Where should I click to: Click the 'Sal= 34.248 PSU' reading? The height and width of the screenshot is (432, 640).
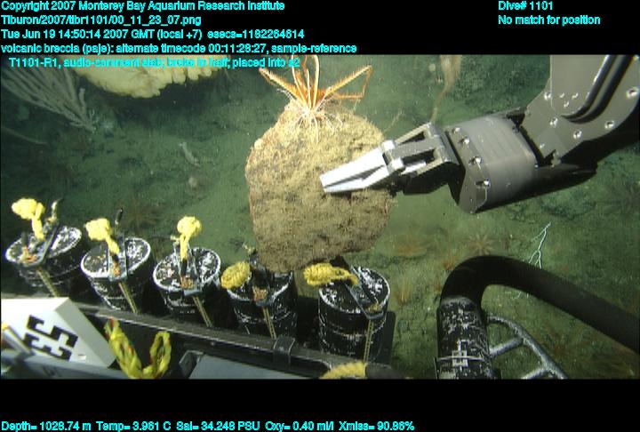(218, 426)
